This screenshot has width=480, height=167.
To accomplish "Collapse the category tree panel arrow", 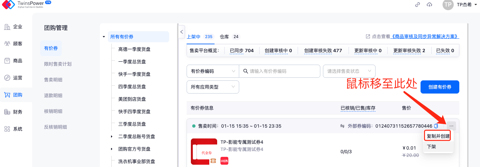I will click(182, 32).
